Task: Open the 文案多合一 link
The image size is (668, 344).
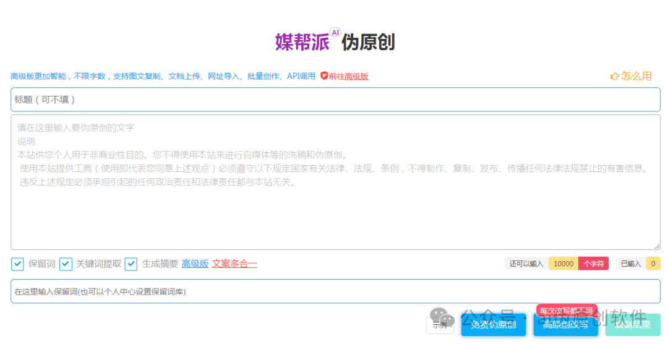Action: pos(234,264)
